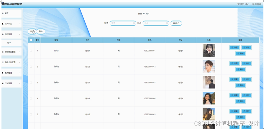The image size is (264, 129).
Task: Click the home icon in sidebar
Action: (3, 13)
